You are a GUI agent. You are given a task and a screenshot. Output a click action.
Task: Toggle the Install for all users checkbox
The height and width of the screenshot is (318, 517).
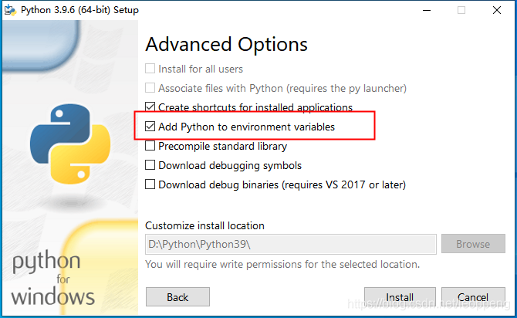tap(150, 69)
